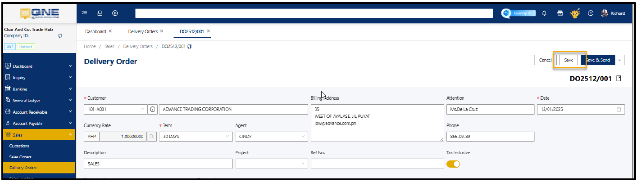Open the Project dropdown

pyautogui.click(x=272, y=164)
